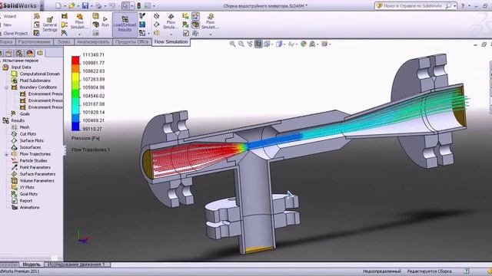Click the Rebuild traffic light icon
This screenshot has width=492, height=276.
138,5
